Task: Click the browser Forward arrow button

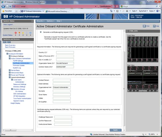Action: pos(7,7)
